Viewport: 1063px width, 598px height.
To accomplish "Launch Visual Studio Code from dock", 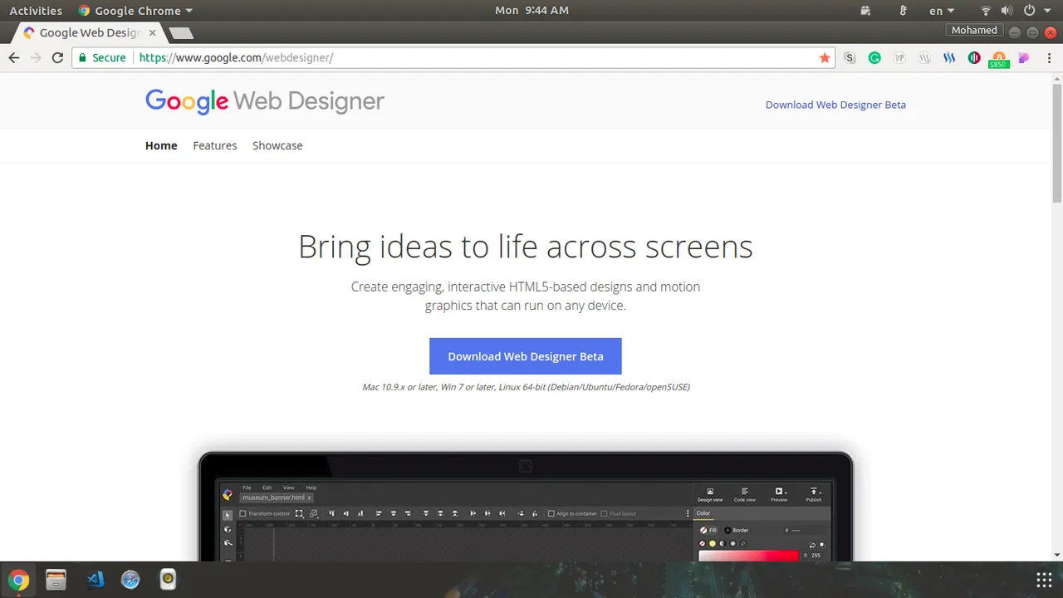I will tap(95, 579).
